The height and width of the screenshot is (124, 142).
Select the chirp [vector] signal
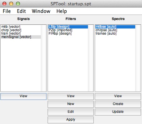pos(21,30)
